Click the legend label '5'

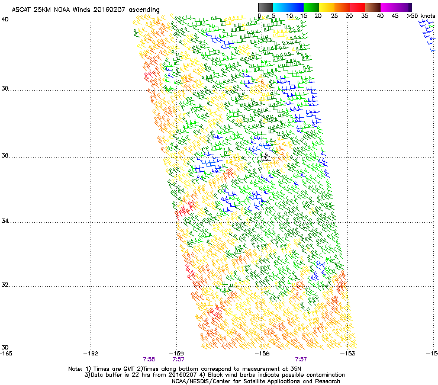click(x=273, y=16)
